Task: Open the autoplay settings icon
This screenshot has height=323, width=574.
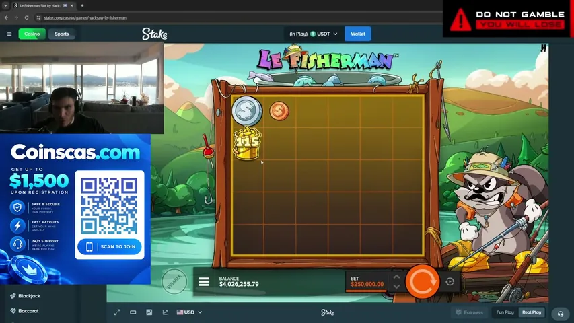Action: (450, 281)
